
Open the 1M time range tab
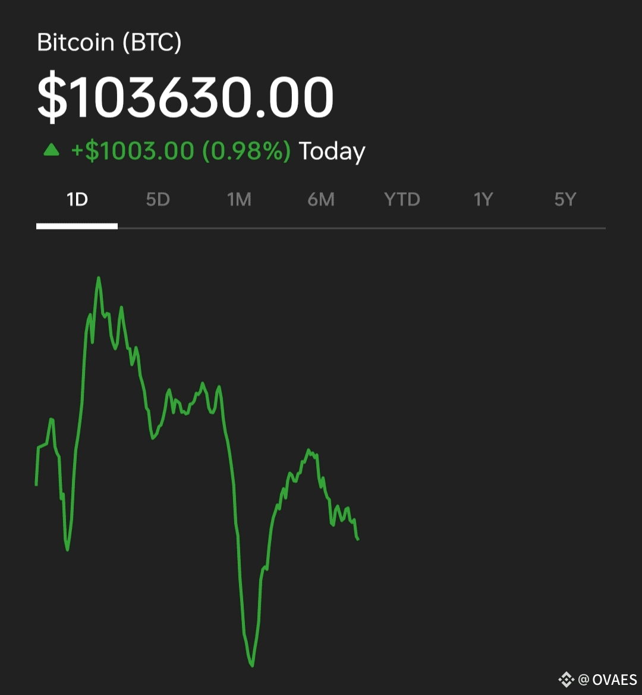click(239, 199)
